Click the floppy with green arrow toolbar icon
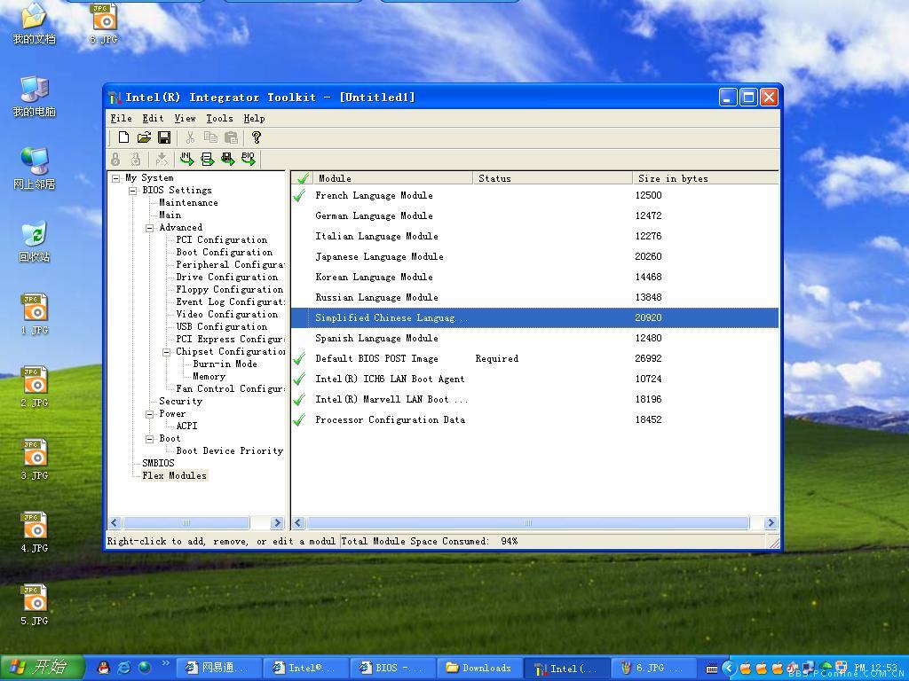The height and width of the screenshot is (681, 909). click(x=228, y=159)
